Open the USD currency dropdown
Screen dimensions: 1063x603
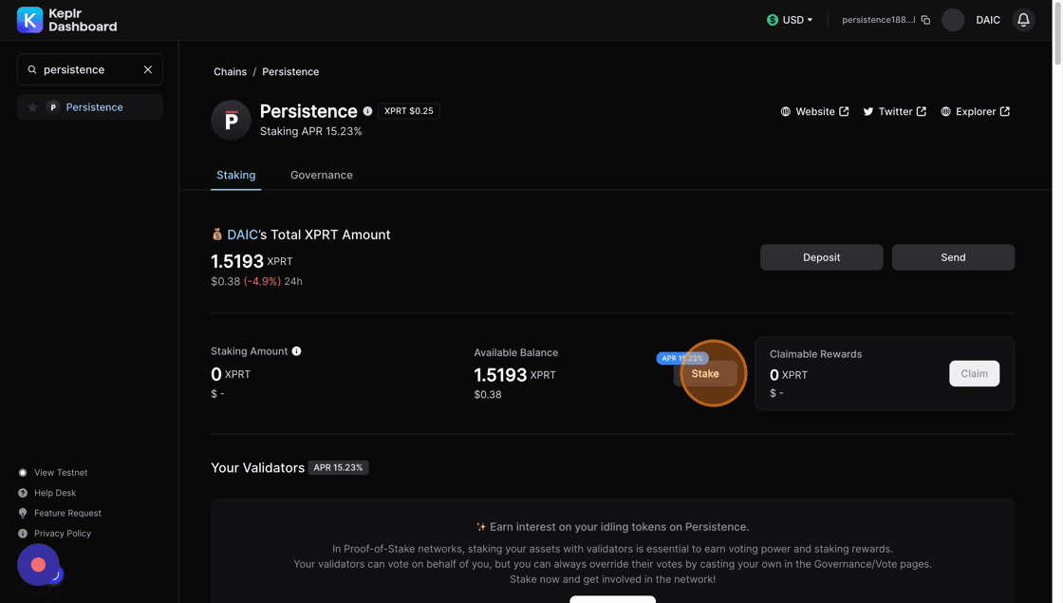click(790, 20)
